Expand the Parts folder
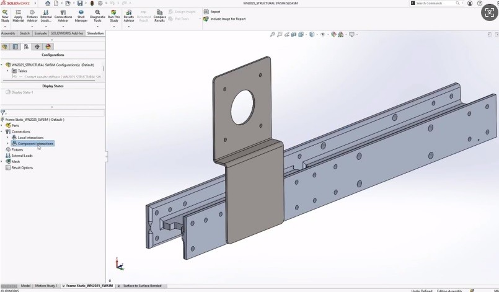Viewport: 499px width, 292px height. (x=2, y=125)
